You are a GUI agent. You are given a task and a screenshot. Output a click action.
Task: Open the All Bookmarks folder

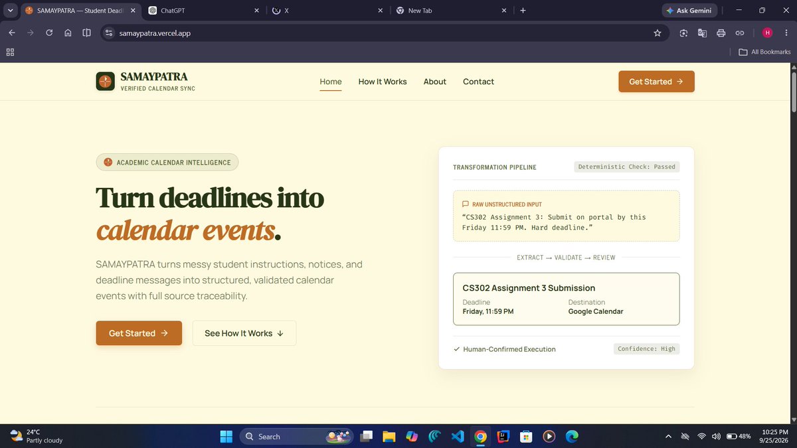tap(765, 52)
